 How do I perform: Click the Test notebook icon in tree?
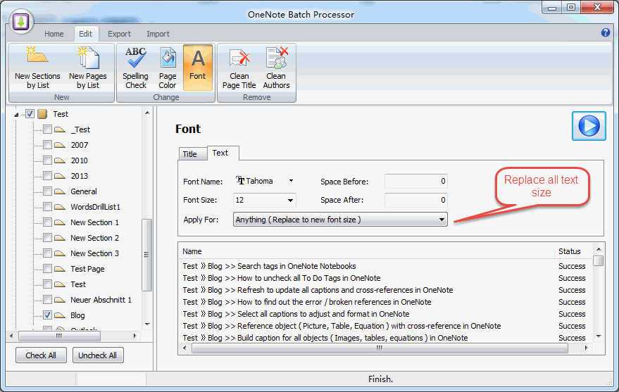point(42,114)
